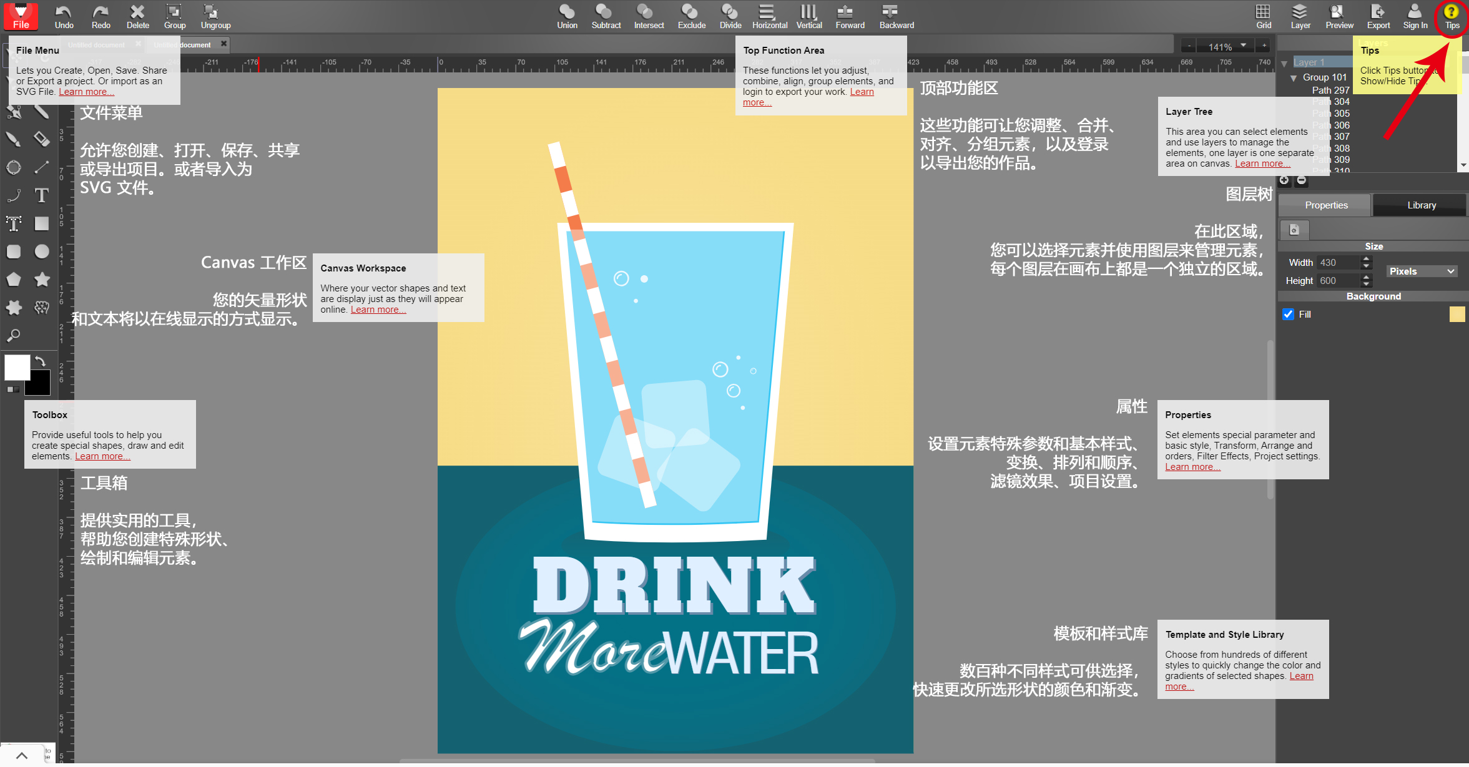
Task: Open the Export function
Action: tap(1377, 16)
